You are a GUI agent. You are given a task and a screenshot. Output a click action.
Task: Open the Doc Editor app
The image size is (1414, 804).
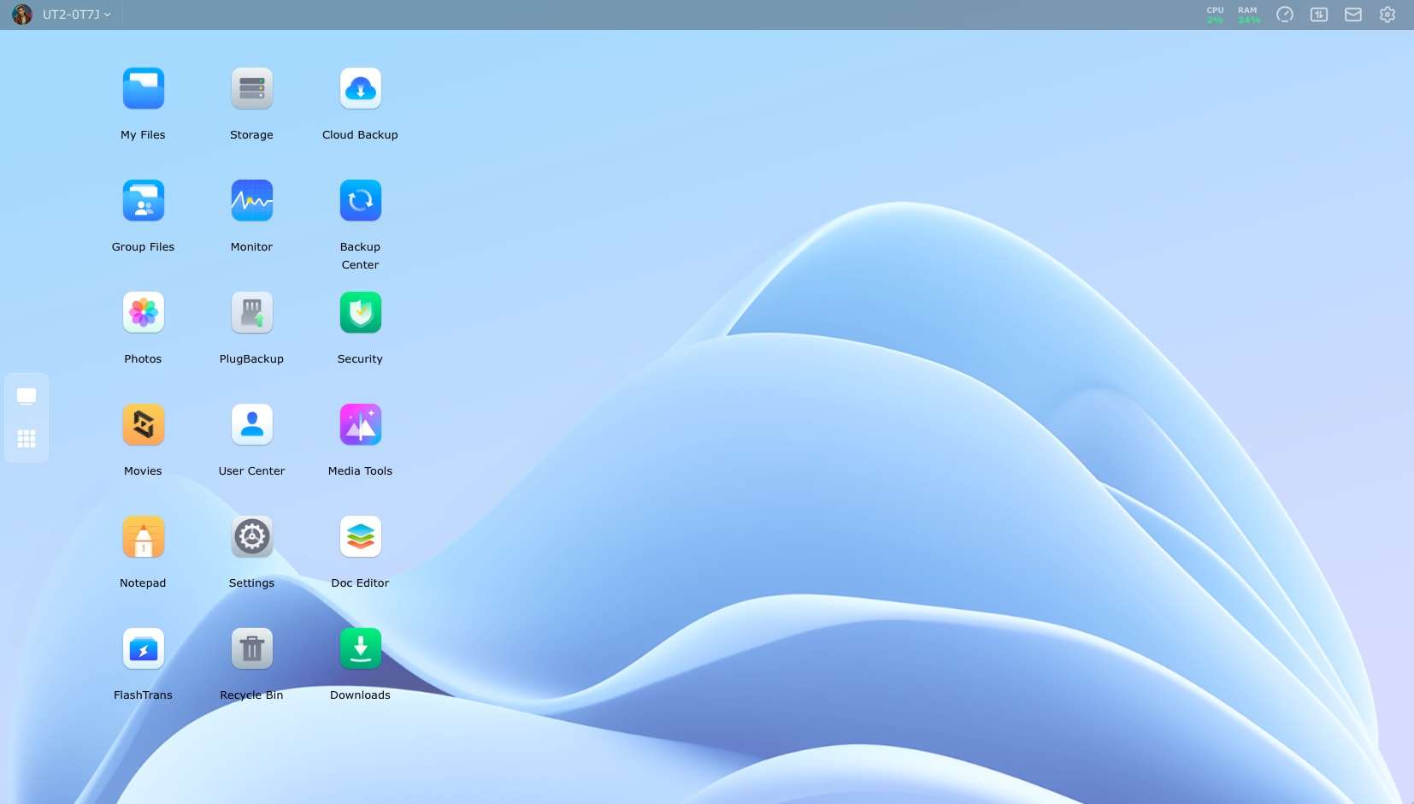click(360, 537)
